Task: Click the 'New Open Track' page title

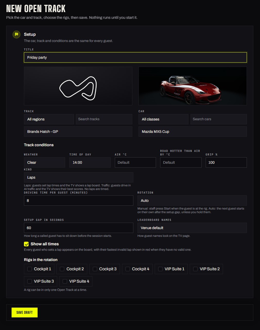Action: click(x=36, y=9)
